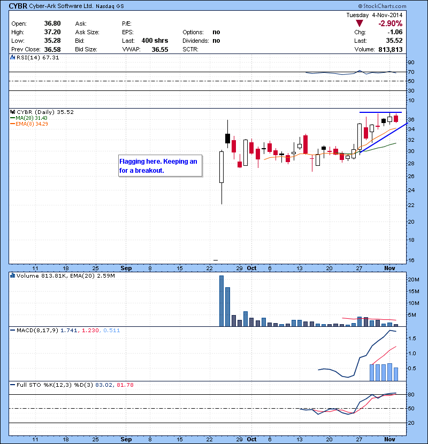Click the 90 RSI axis label

point(411,63)
